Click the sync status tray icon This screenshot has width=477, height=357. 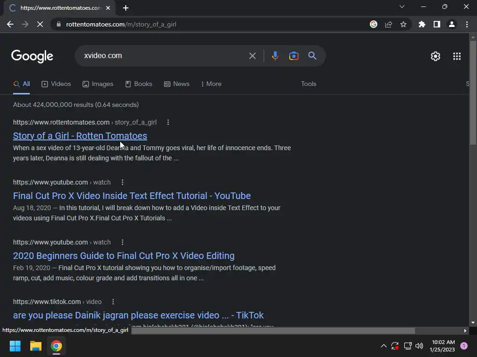(395, 346)
